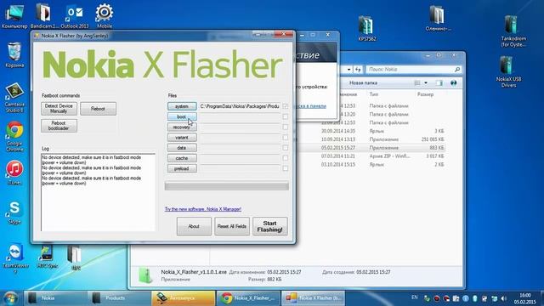Click the variant file browse button
Screen dimensions: 544x306
[182, 138]
